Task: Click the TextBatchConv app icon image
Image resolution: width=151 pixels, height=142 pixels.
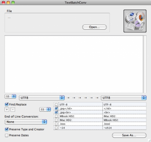Action: [x=135, y=21]
